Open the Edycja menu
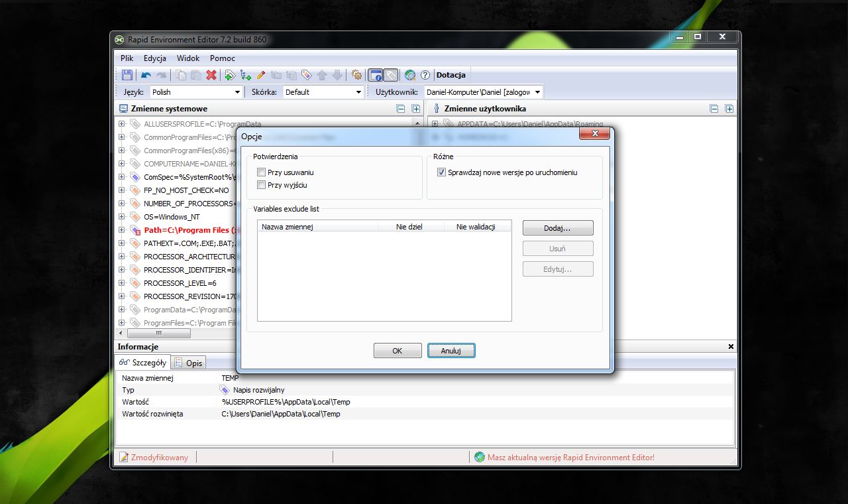848x504 pixels. [x=155, y=58]
